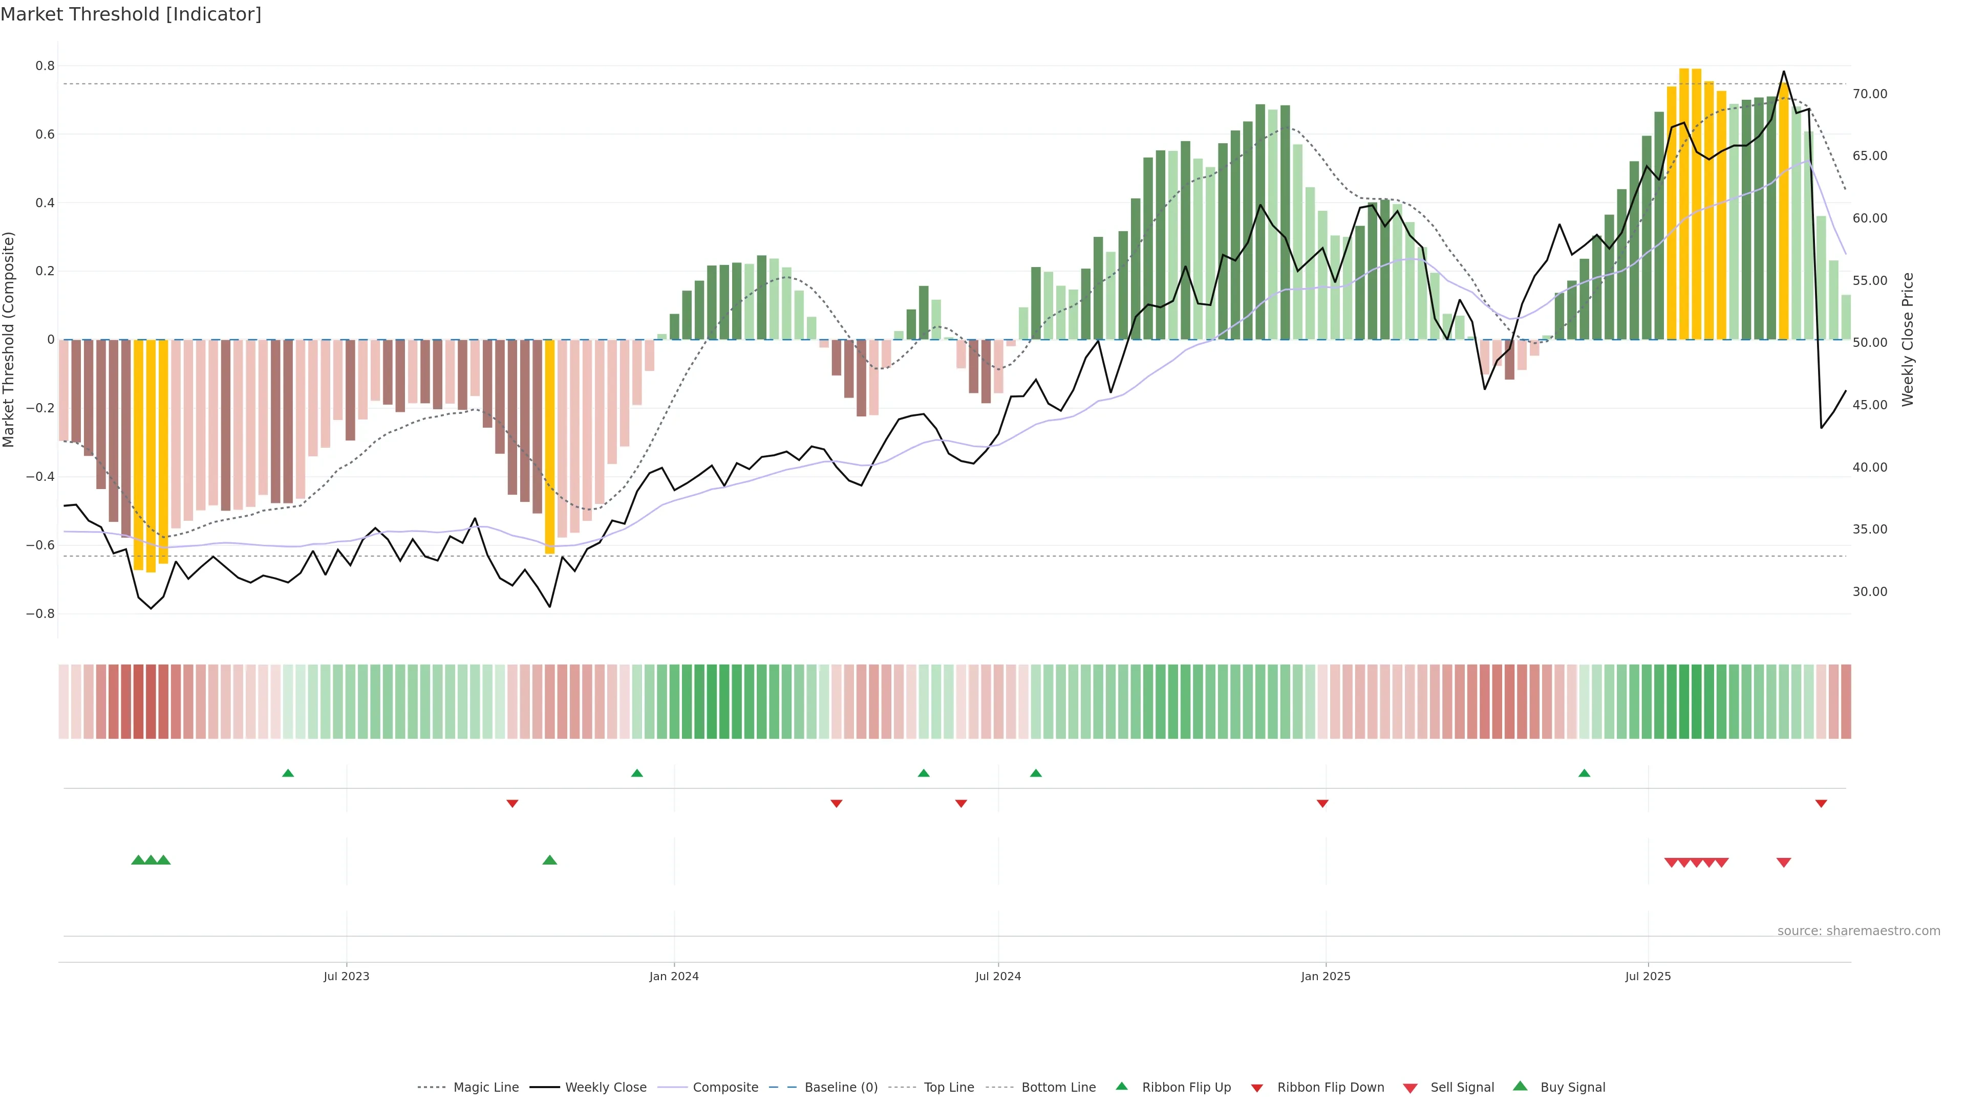The image size is (1966, 1105).
Task: Click the first green Ribbon Flip Up marker
Action: 288,773
